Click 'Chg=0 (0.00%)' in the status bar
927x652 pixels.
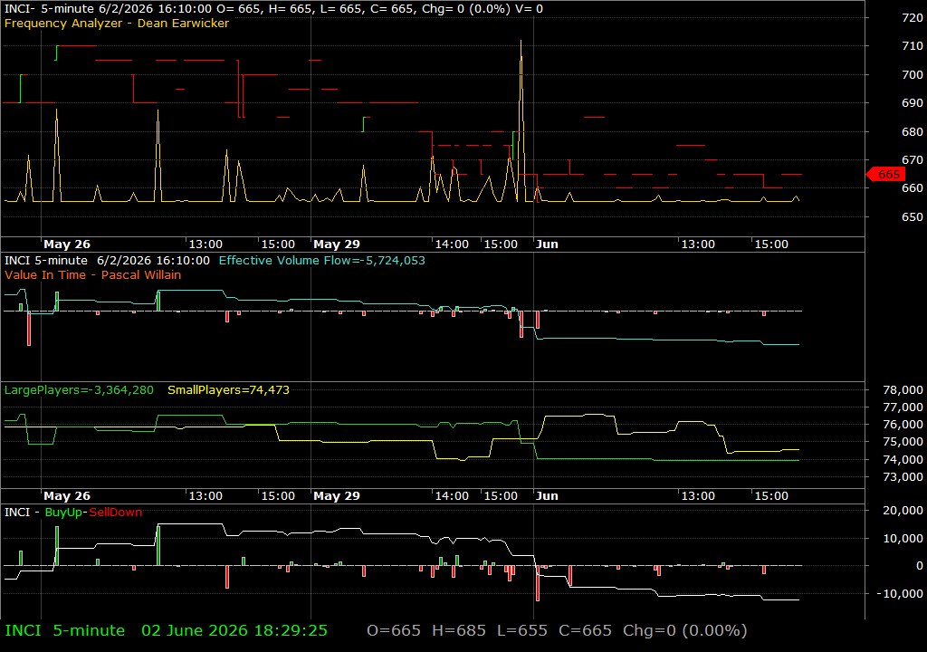point(684,630)
